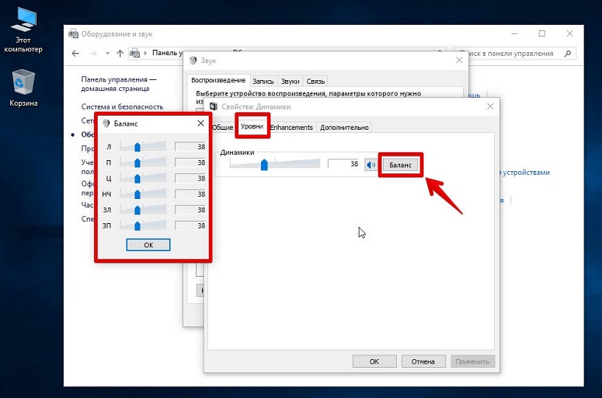The image size is (602, 398).
Task: Select the Звуки tab in Звук
Action: (x=290, y=81)
